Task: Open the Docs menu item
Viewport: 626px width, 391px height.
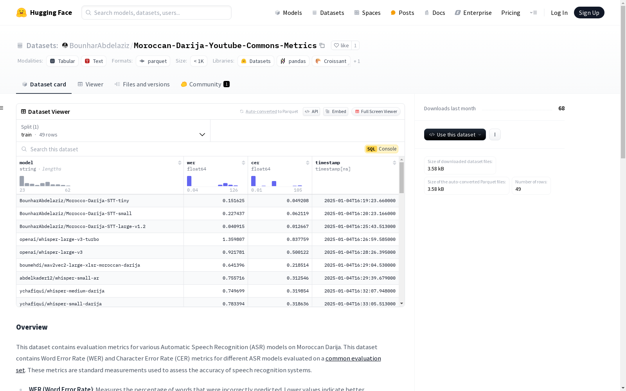Action: (434, 13)
